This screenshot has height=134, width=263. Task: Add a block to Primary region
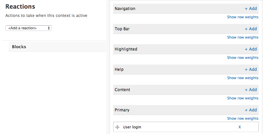[x=251, y=110]
